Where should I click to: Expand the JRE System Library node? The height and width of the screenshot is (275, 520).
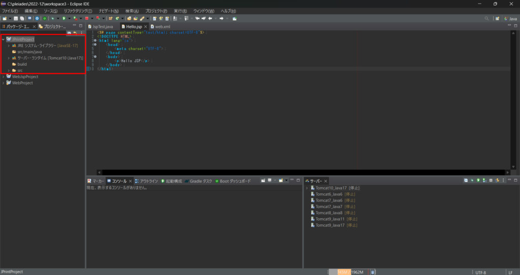pyautogui.click(x=9, y=46)
